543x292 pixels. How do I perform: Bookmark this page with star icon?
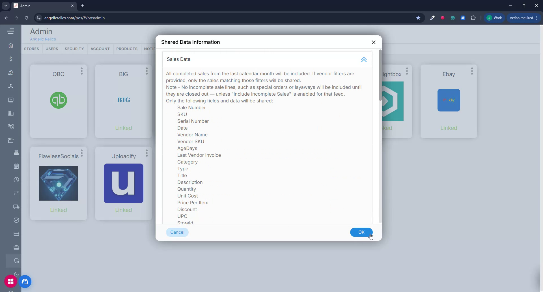(418, 18)
